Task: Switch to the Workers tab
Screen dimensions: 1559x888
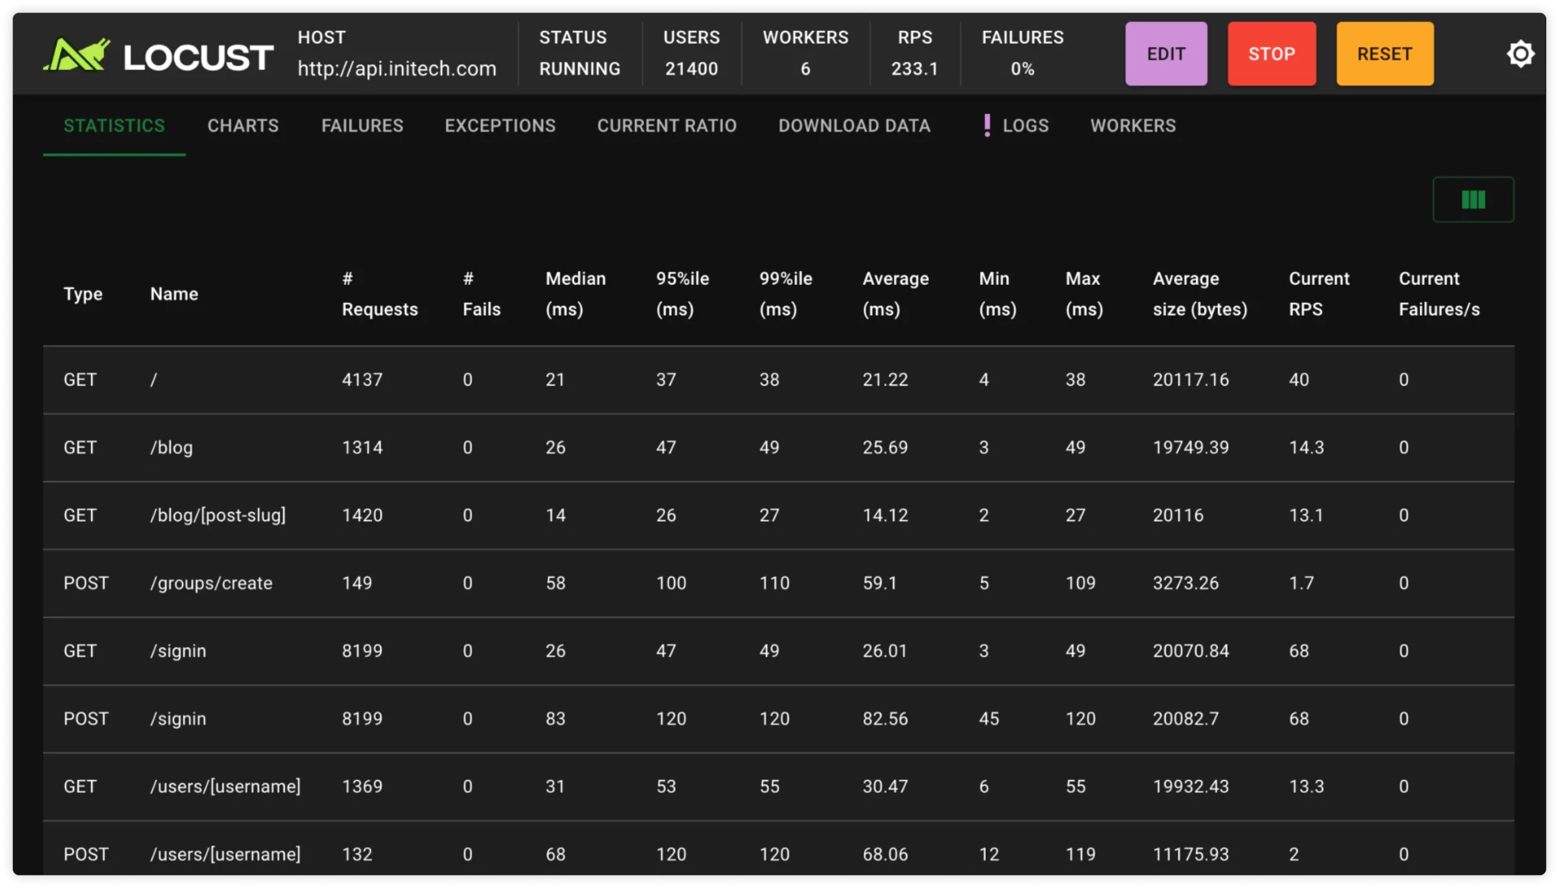Action: pyautogui.click(x=1133, y=126)
